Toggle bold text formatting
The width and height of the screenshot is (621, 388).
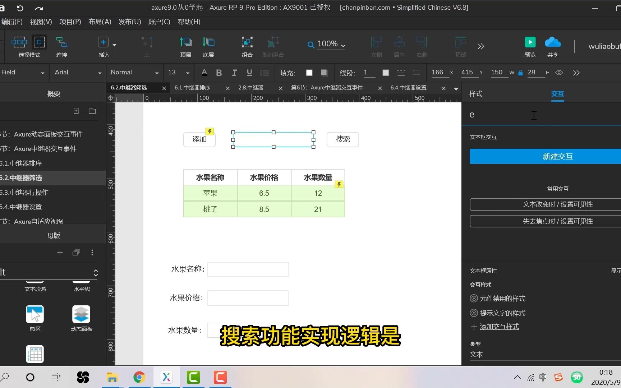219,73
